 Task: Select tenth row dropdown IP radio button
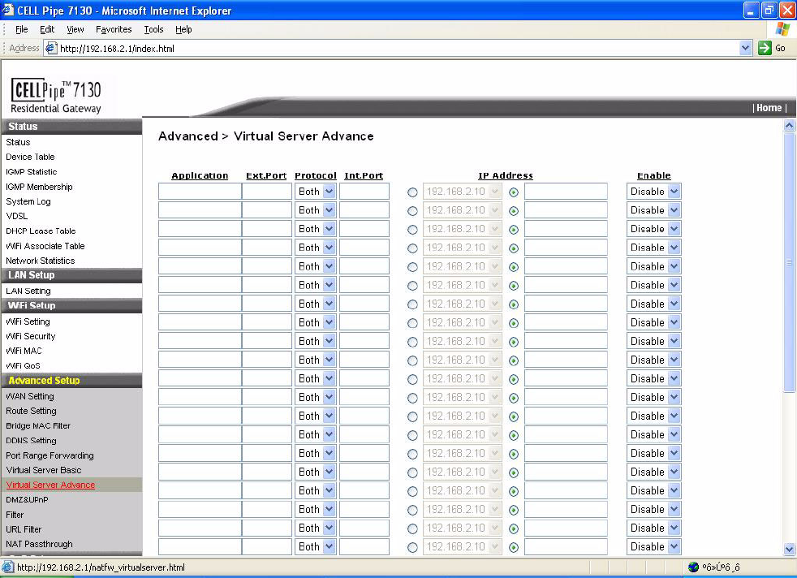(412, 360)
